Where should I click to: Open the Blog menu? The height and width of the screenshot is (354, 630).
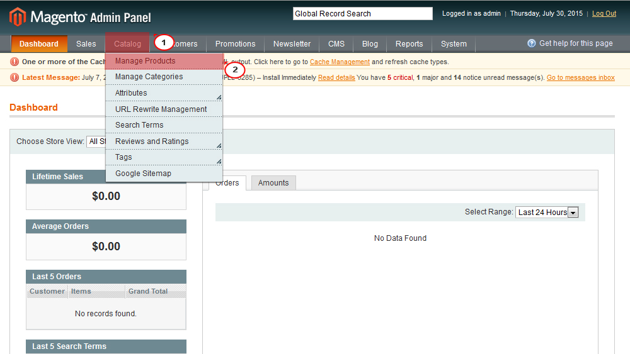point(370,43)
